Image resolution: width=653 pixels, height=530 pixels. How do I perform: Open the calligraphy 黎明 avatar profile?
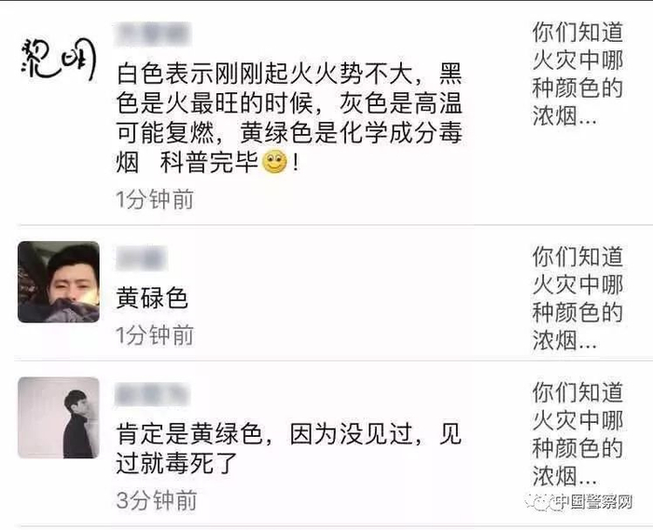[59, 61]
